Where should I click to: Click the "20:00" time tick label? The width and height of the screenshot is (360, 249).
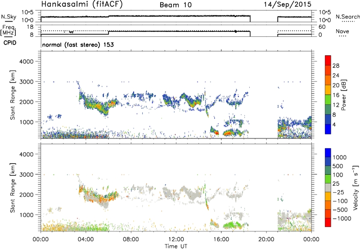266,240
